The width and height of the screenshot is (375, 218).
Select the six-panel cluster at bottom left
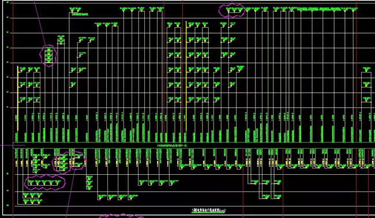click(x=32, y=199)
